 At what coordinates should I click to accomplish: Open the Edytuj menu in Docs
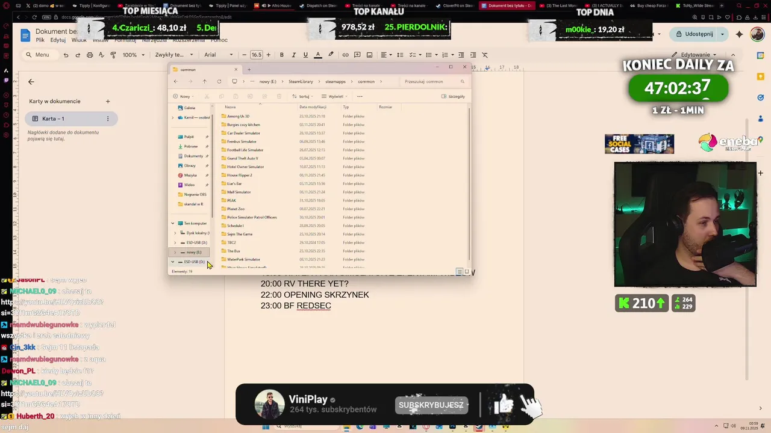[58, 40]
